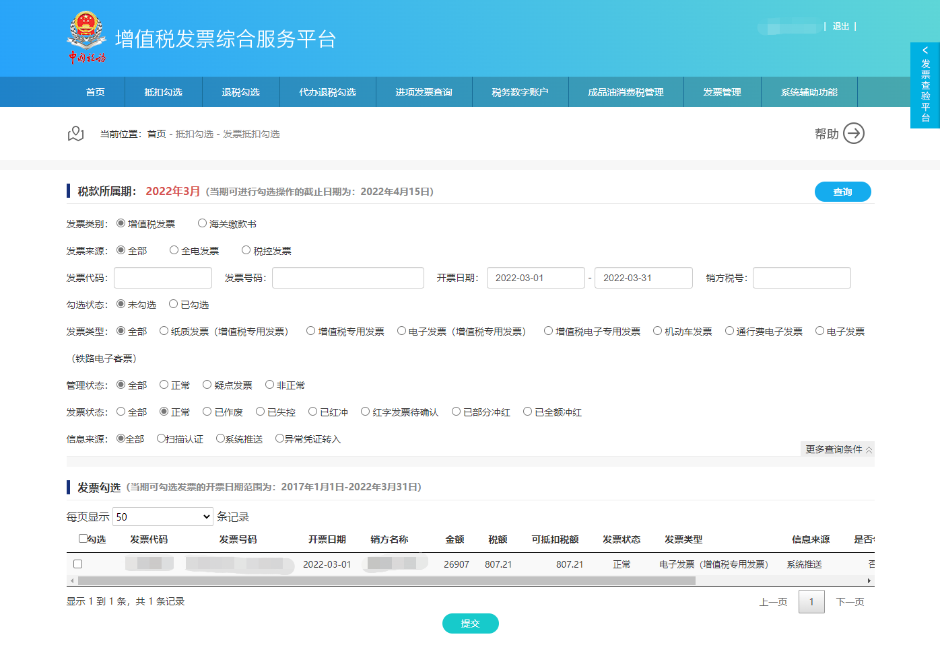Set 发票状态 to 红字发票待确认
940x645 pixels.
tap(365, 412)
